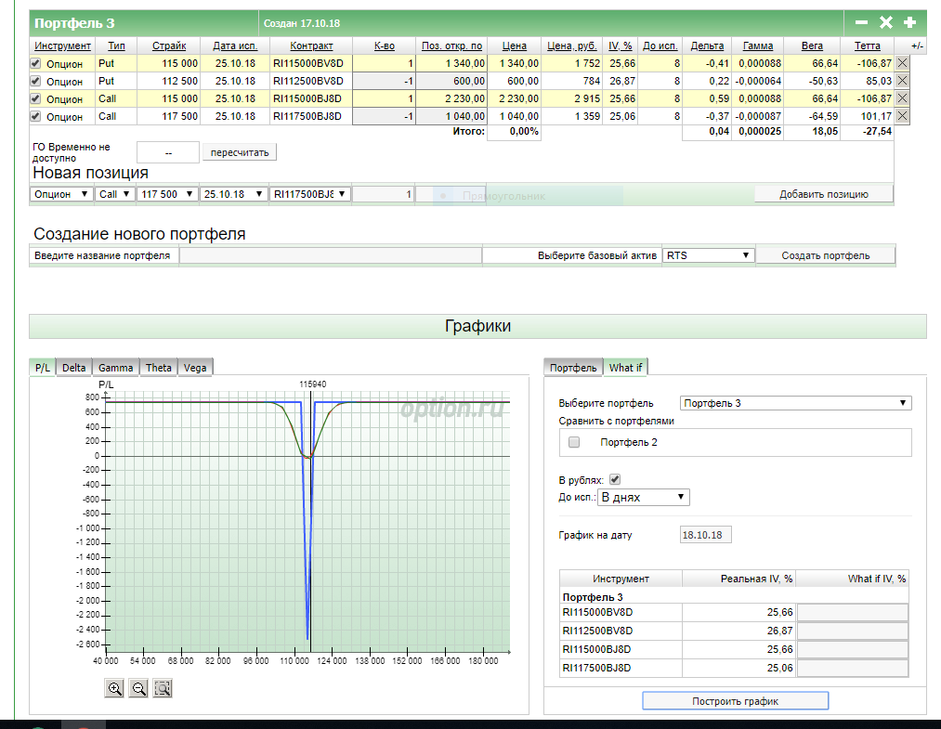Switch to the Gamma chart tab
The image size is (941, 729).
click(x=116, y=368)
